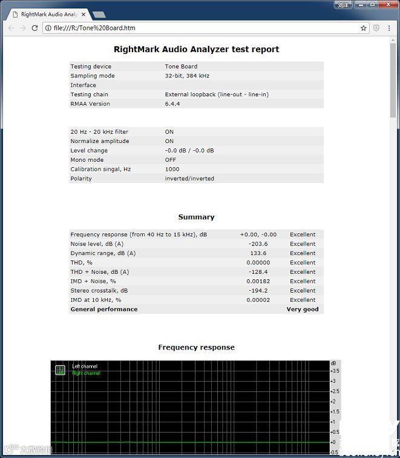Click 'External loopback (line-out - line-in)' text
This screenshot has width=400, height=458.
pos(217,95)
